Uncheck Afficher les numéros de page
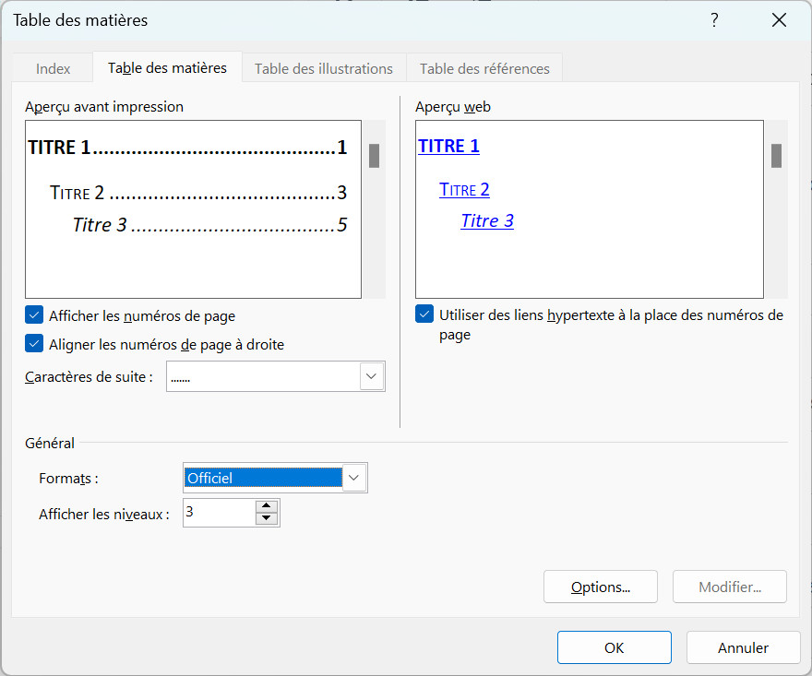Viewport: 812px width, 676px height. [35, 315]
